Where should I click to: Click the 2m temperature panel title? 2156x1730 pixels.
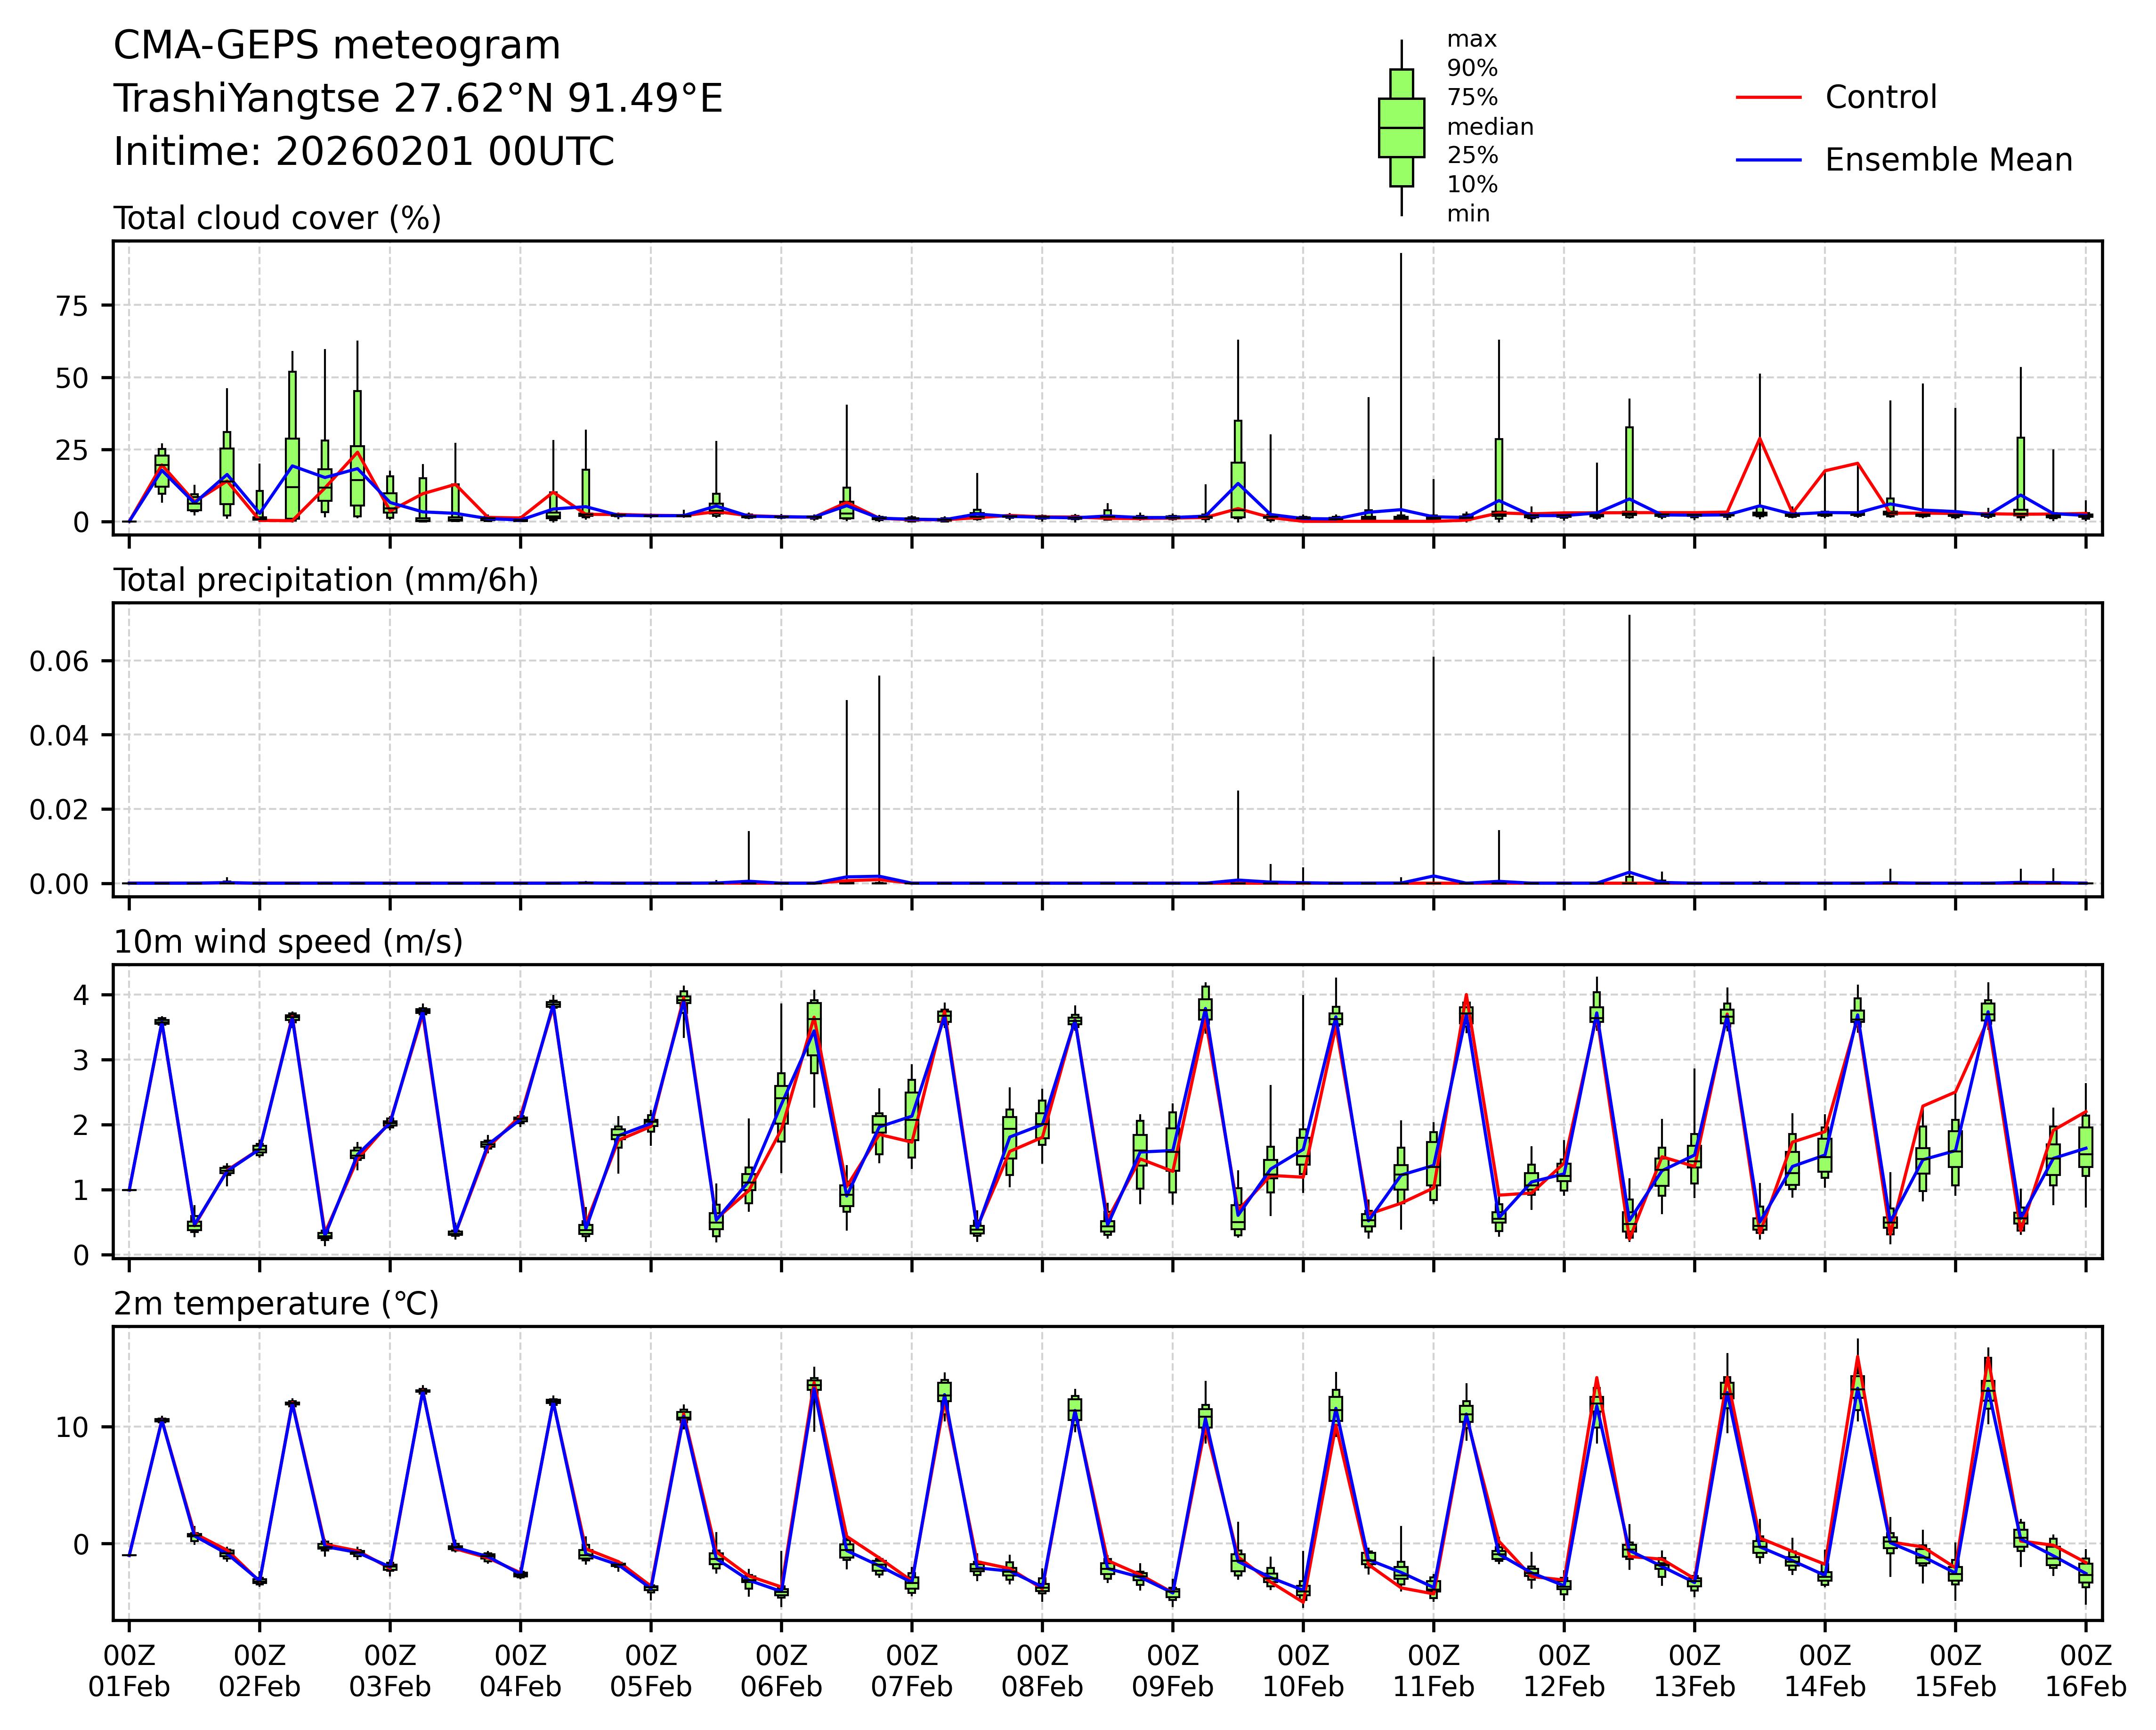[276, 1305]
